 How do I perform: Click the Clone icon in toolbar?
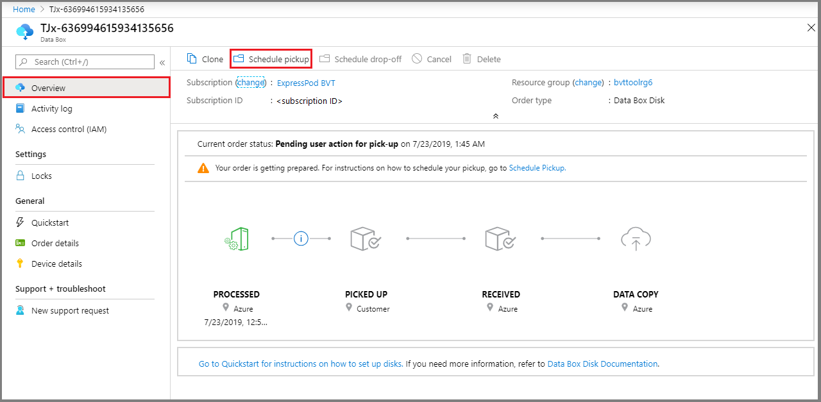click(192, 59)
